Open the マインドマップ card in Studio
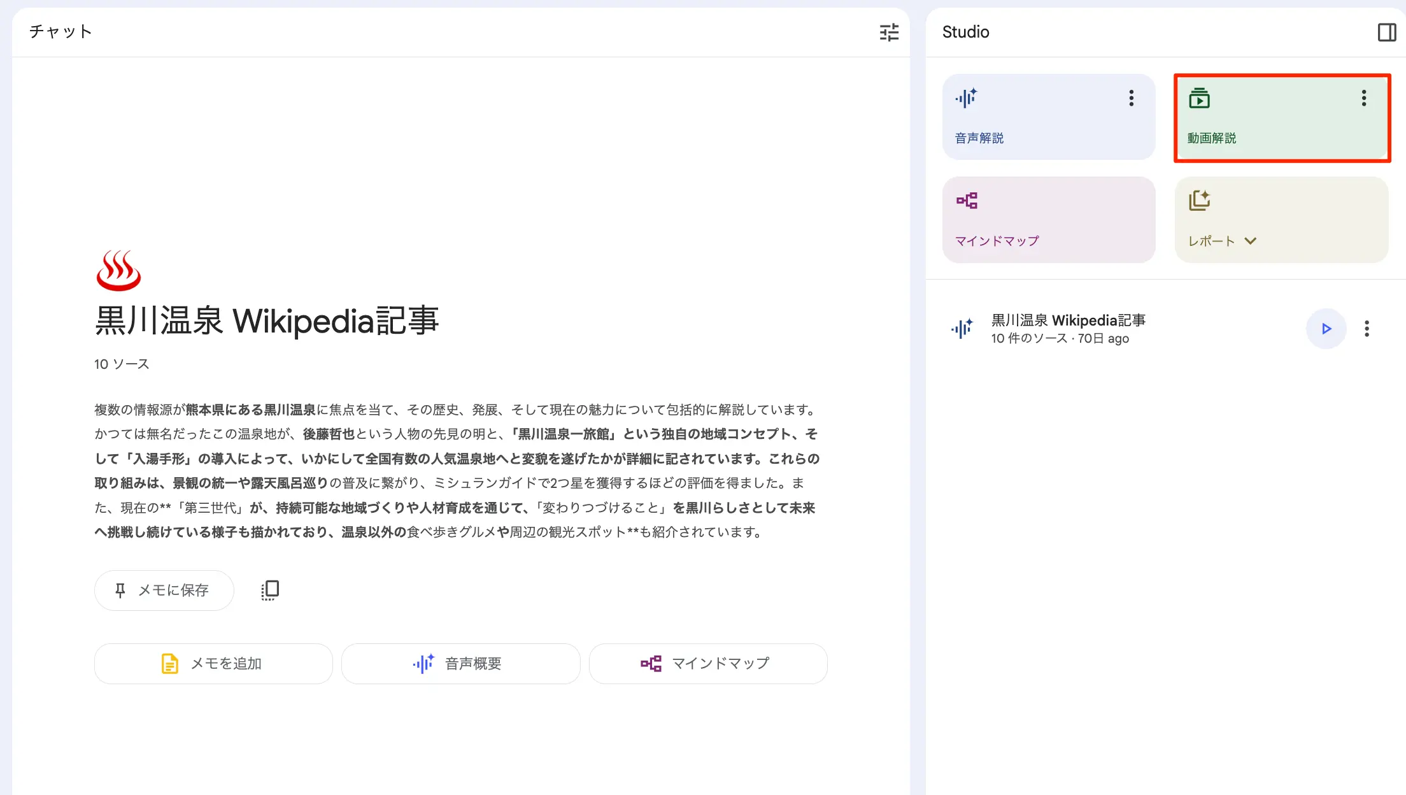Image resolution: width=1406 pixels, height=795 pixels. click(x=1048, y=220)
